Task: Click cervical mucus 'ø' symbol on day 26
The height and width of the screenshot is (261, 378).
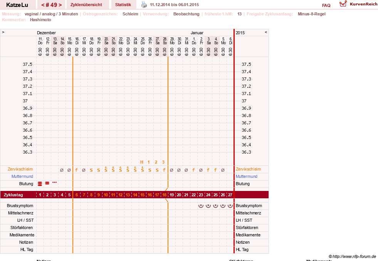Action: 223,170
